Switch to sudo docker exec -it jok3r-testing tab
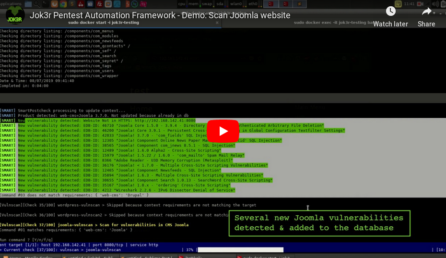This screenshot has height=258, width=446. coord(333,23)
